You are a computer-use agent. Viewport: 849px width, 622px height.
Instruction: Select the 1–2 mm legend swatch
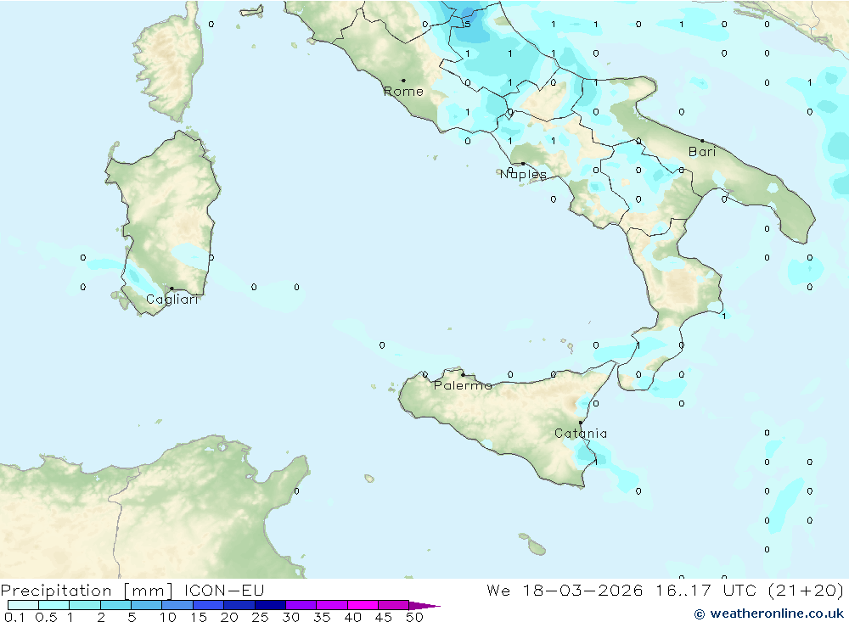84,605
